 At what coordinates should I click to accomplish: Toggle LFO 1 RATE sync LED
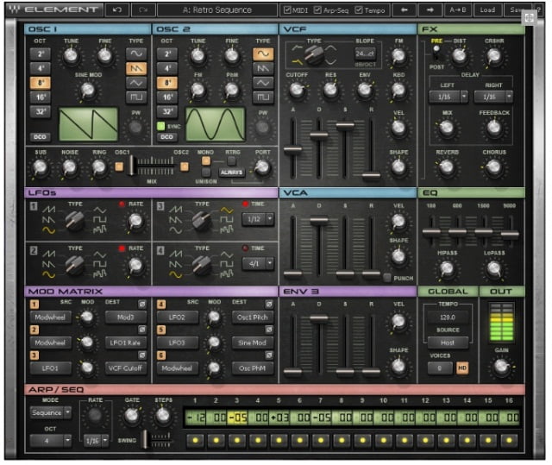(122, 204)
